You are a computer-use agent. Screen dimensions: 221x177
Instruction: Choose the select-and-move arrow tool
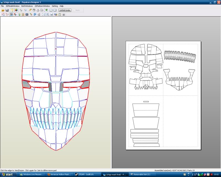point(3,14)
